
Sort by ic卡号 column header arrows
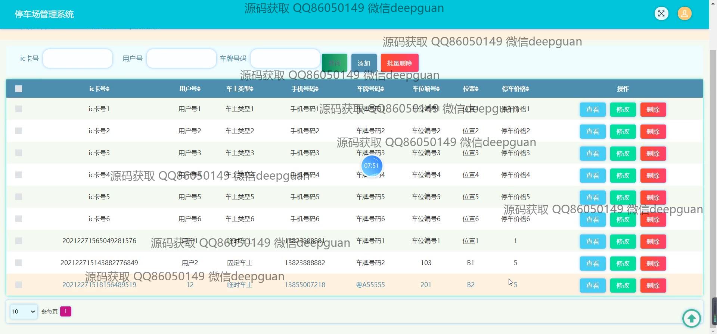(x=108, y=89)
